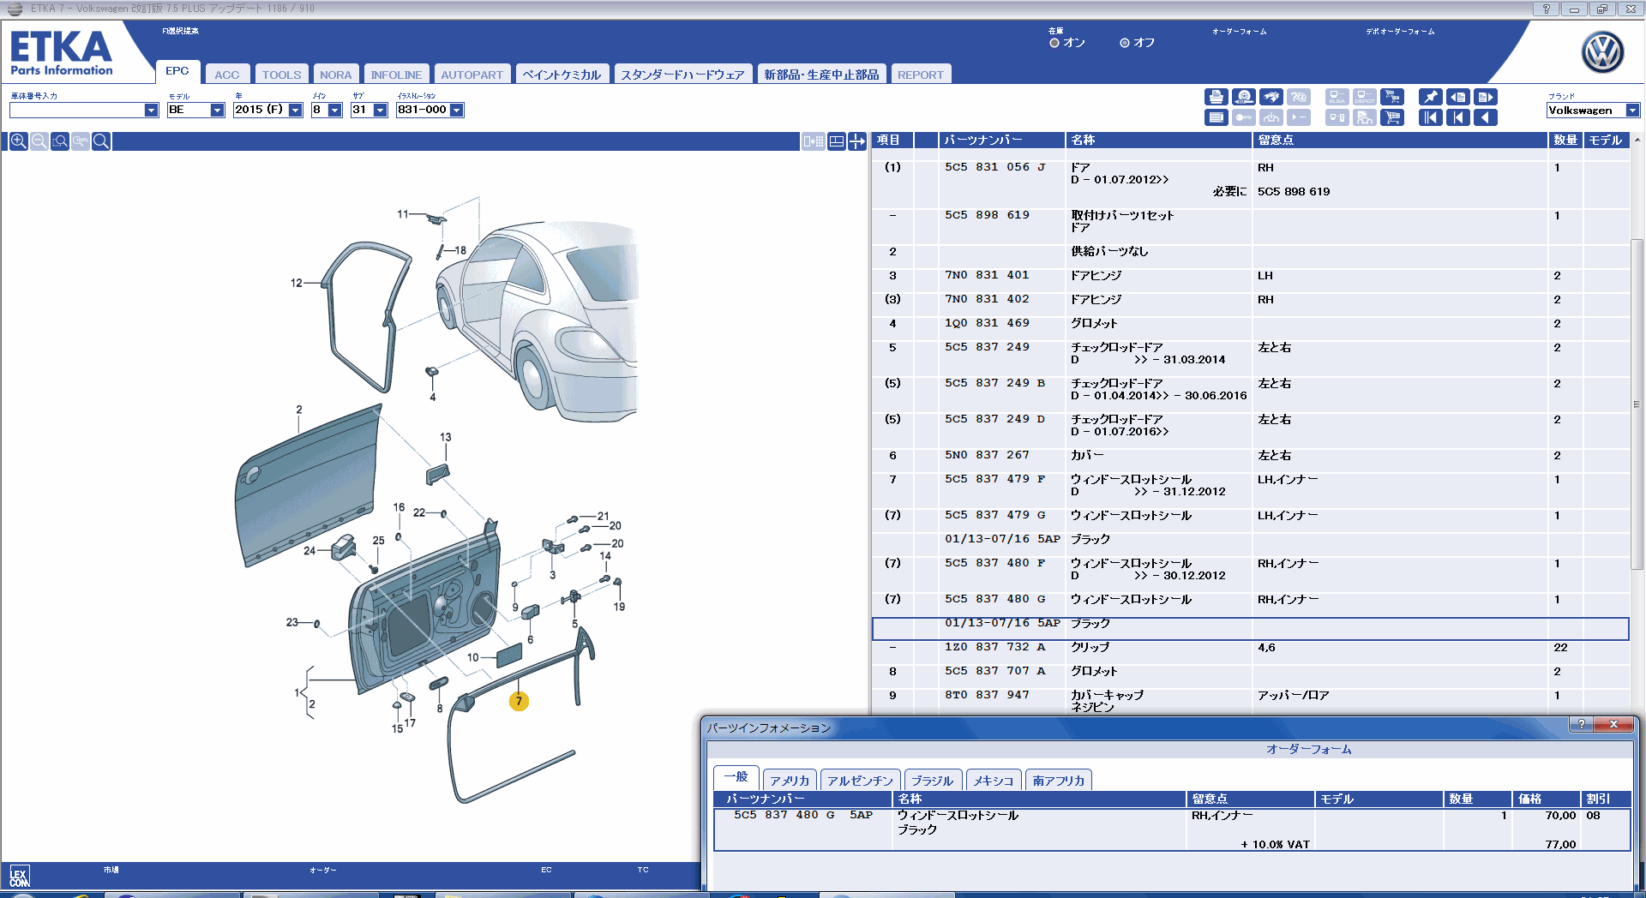Click the highlighted callout 7 on the diagram
The image size is (1646, 898).
click(519, 701)
